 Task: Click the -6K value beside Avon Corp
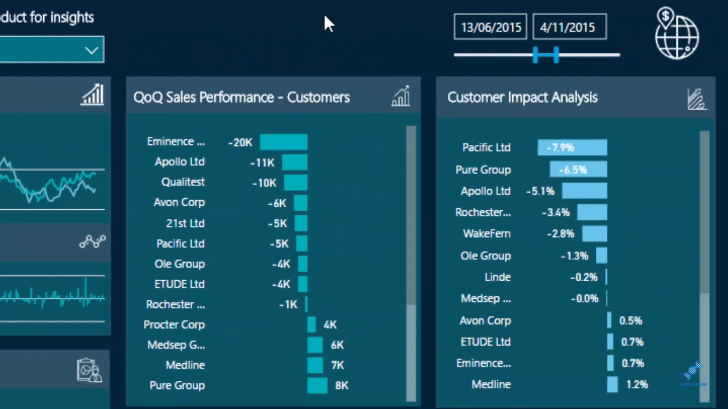(277, 203)
